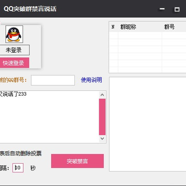
Task: Click the 突破禁言 button
Action: 78,161
